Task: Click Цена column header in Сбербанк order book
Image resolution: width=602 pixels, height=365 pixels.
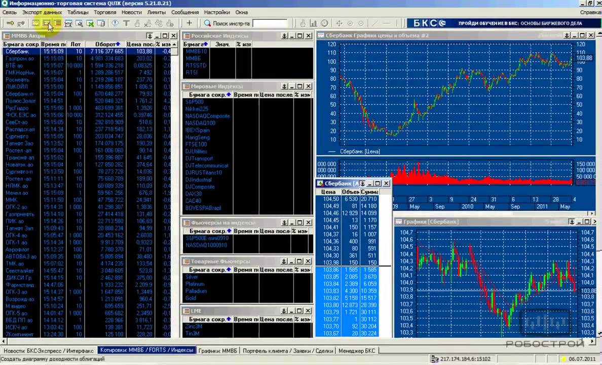Action: tap(328, 192)
